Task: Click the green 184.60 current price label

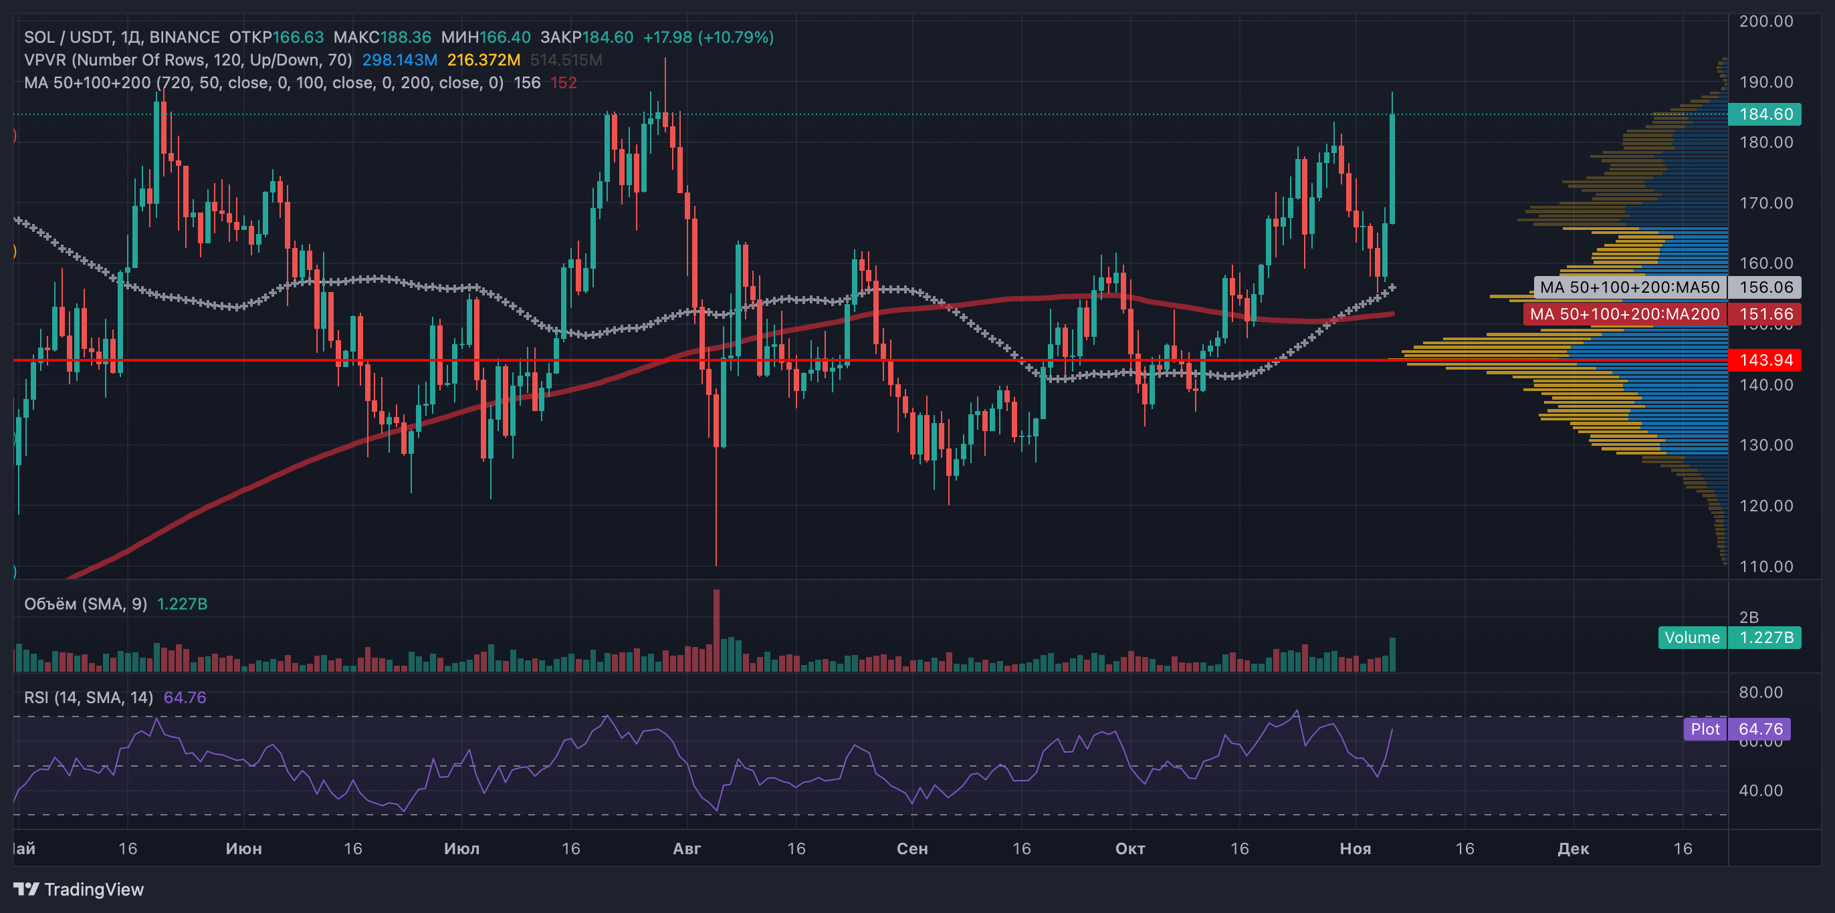Action: [x=1765, y=114]
